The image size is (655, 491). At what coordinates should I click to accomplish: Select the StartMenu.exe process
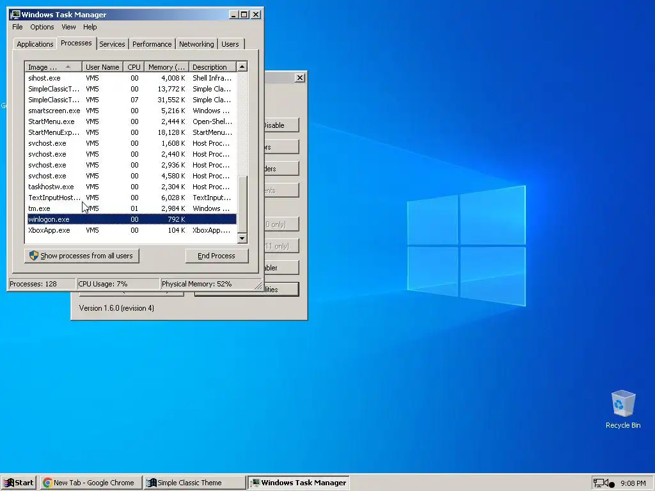pos(132,121)
